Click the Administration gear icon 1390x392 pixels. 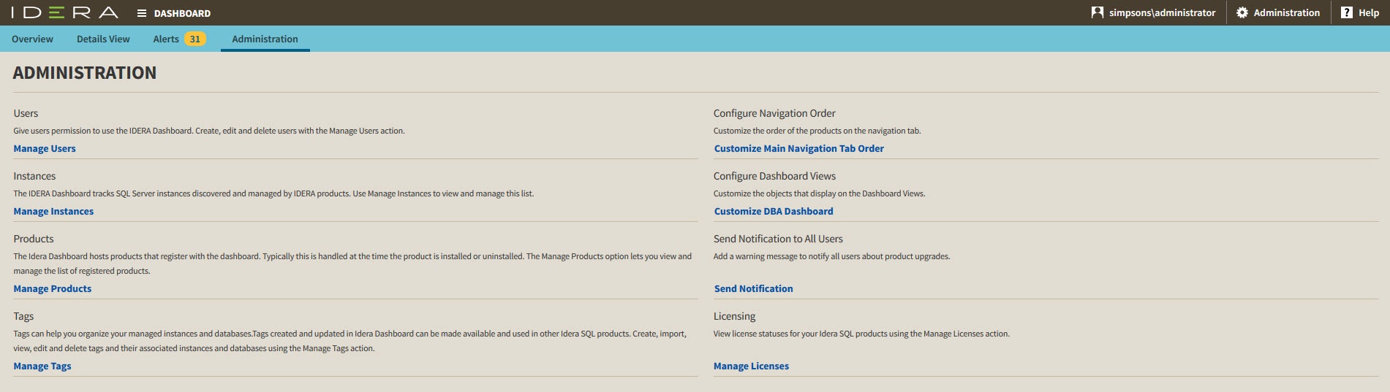point(1242,12)
